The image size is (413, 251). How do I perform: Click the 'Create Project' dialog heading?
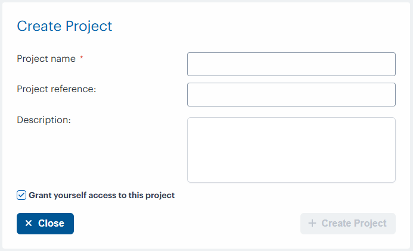coord(64,26)
